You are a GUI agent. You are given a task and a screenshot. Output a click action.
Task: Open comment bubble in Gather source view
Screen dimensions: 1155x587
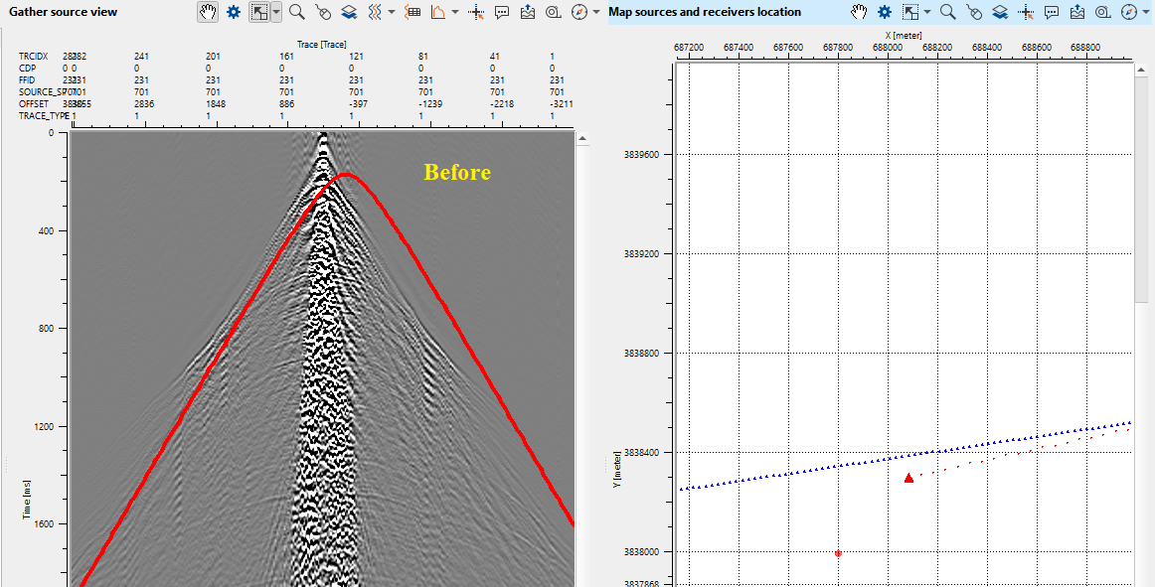coord(502,12)
